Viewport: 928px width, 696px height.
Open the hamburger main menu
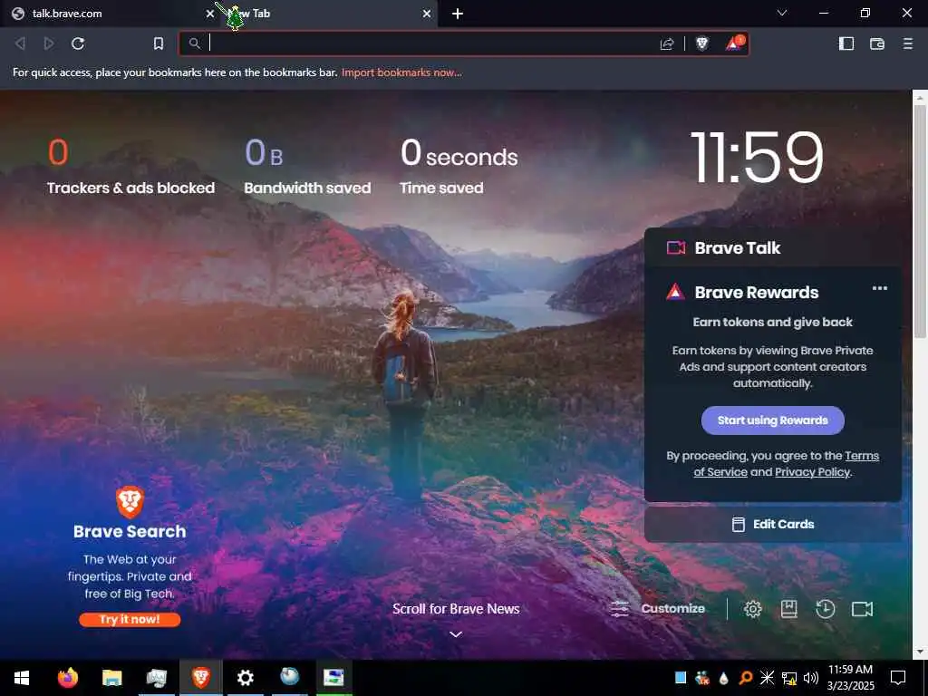click(x=908, y=43)
